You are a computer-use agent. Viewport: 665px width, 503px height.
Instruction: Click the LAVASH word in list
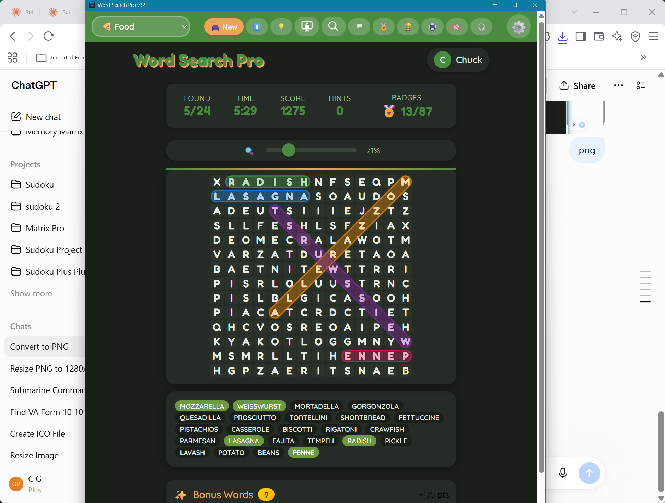click(x=192, y=453)
